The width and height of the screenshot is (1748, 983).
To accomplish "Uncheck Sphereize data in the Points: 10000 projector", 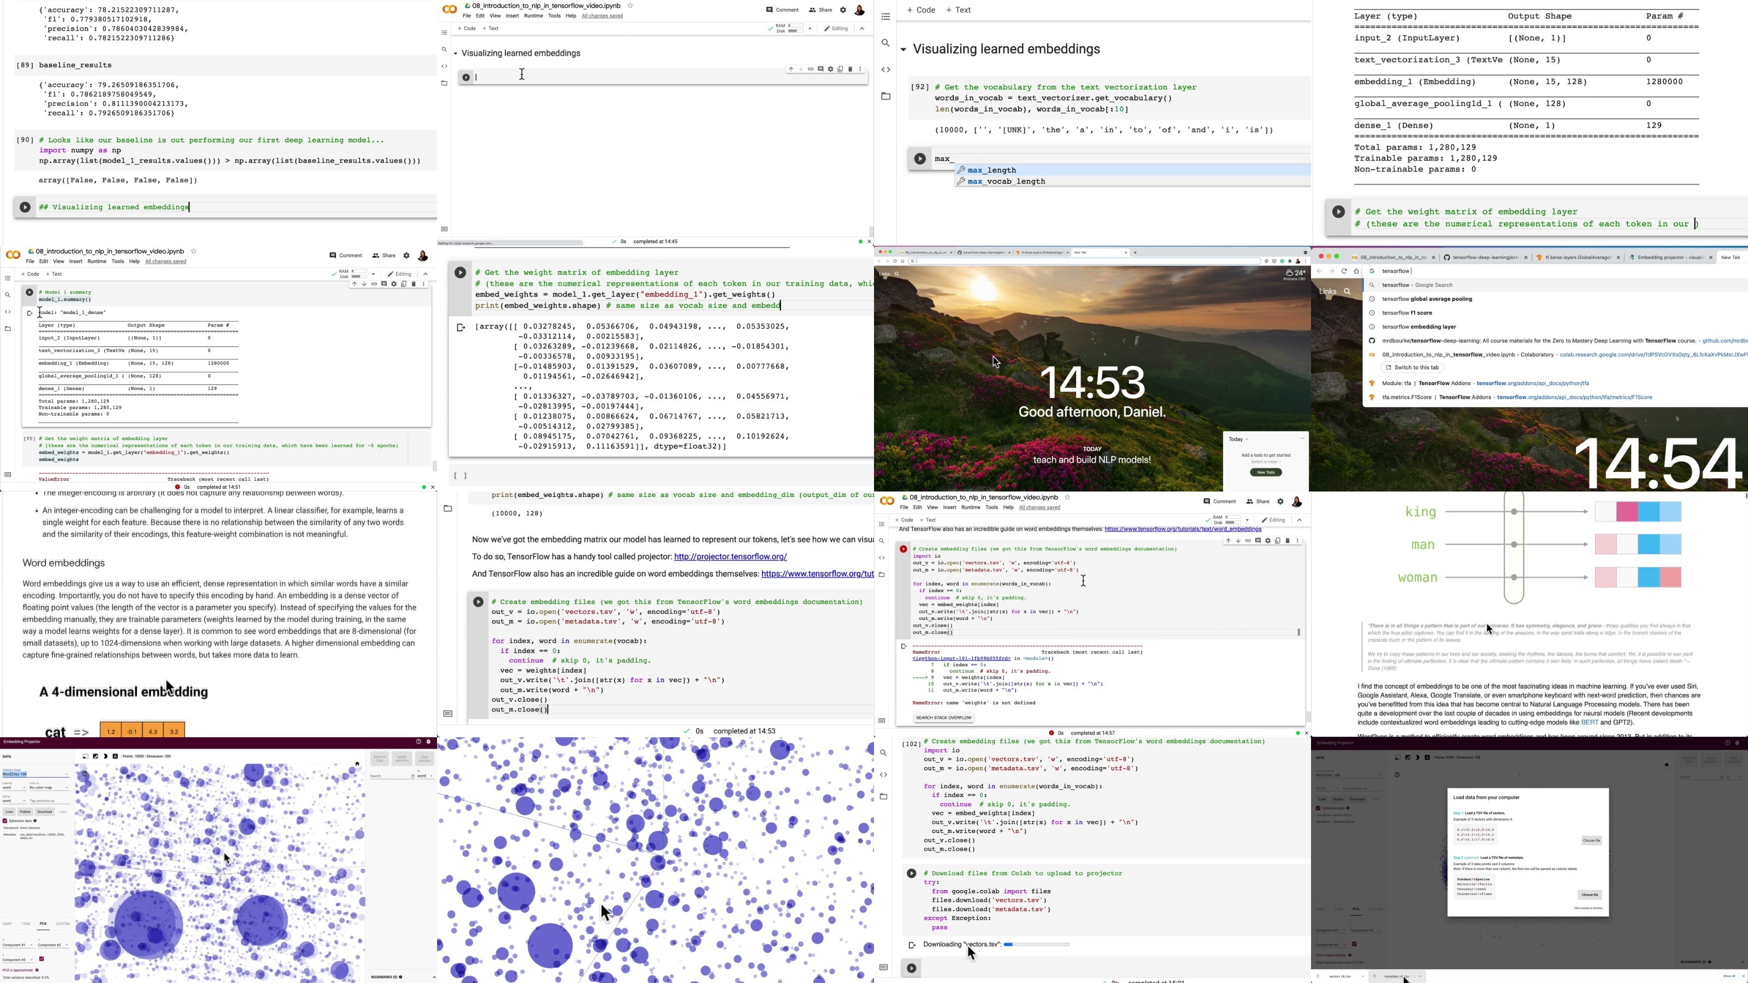I will click(x=5, y=821).
